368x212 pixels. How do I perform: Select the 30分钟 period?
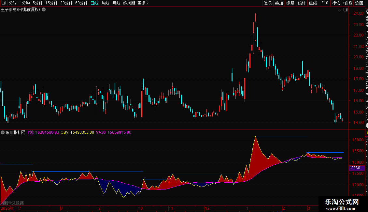click(x=66, y=3)
